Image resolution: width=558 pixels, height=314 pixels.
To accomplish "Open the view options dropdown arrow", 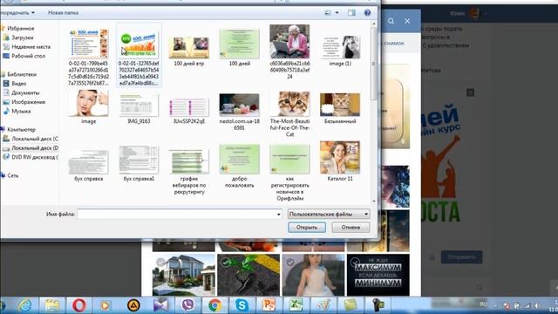I will point(337,13).
